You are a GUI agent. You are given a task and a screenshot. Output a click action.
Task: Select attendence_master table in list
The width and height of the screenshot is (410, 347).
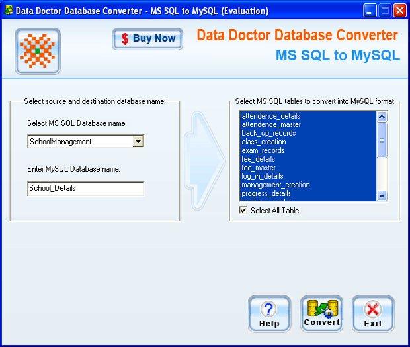[x=307, y=124]
